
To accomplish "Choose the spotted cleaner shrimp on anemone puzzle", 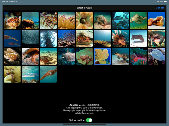I will (x=12, y=74).
